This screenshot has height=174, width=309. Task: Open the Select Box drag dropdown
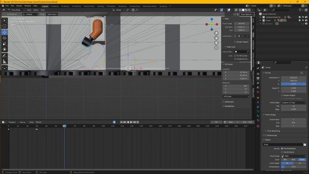click(x=52, y=14)
